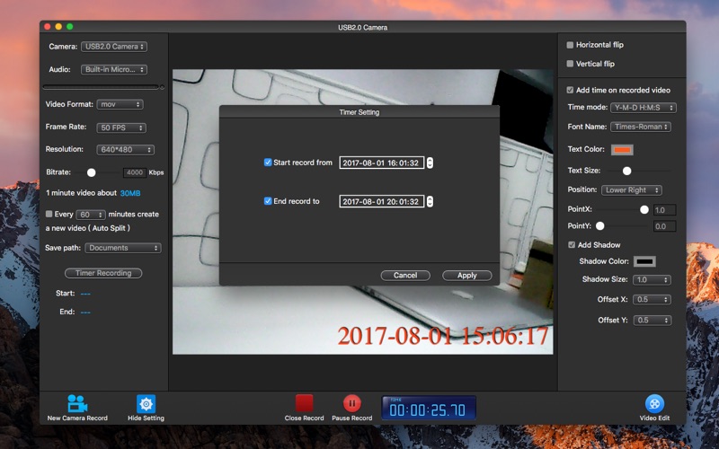Click the Text Size slider handle

tap(626, 171)
